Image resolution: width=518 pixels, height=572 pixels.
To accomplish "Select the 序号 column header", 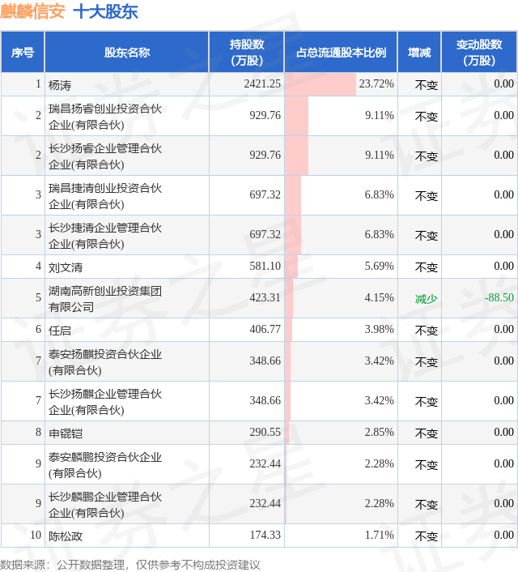I will 23,52.
